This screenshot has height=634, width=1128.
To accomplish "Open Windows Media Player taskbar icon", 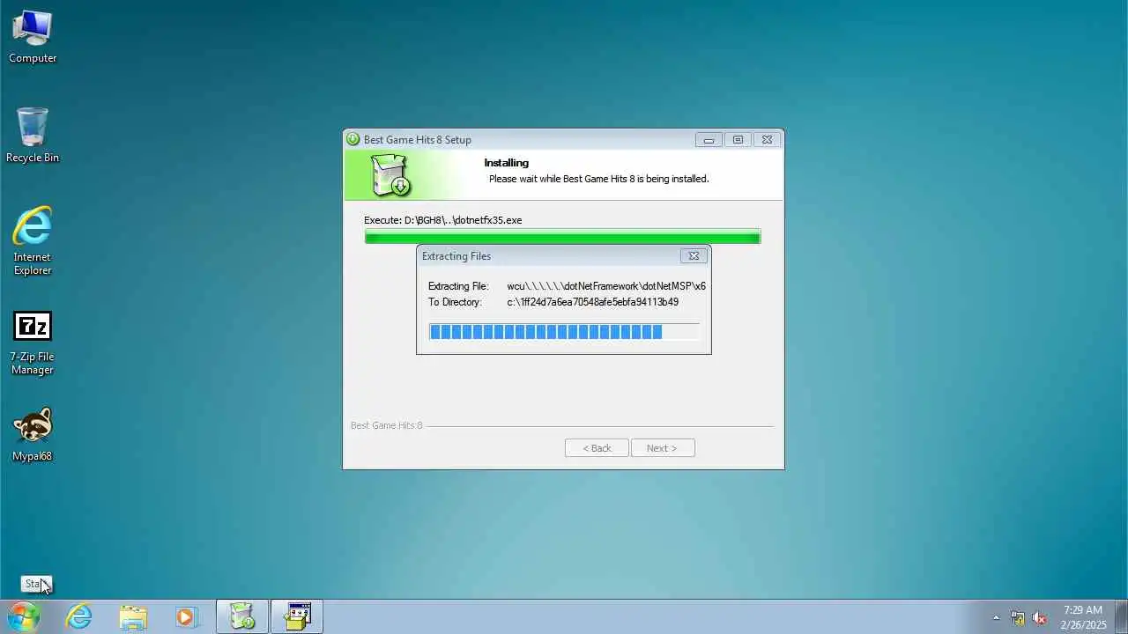I will [x=186, y=616].
